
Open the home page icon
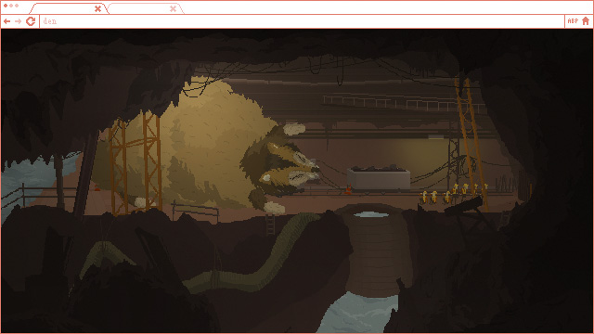click(x=586, y=21)
